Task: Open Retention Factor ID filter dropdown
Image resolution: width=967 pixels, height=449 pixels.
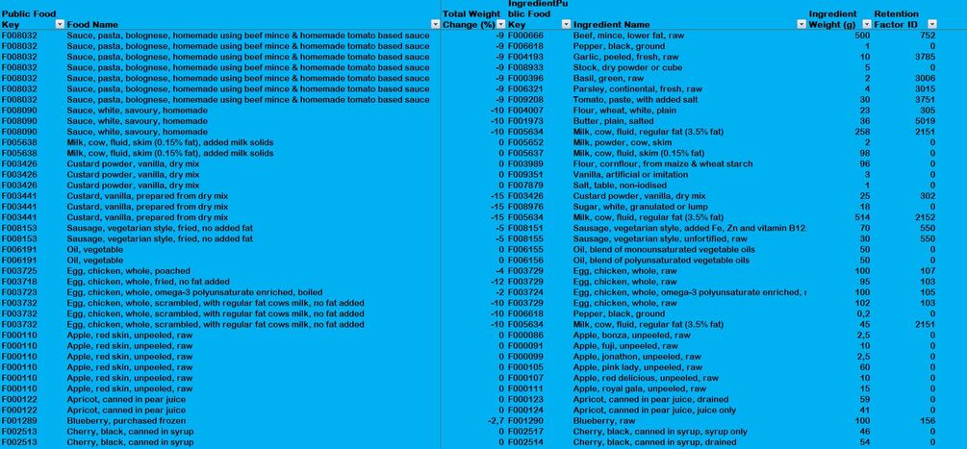Action: click(x=931, y=25)
